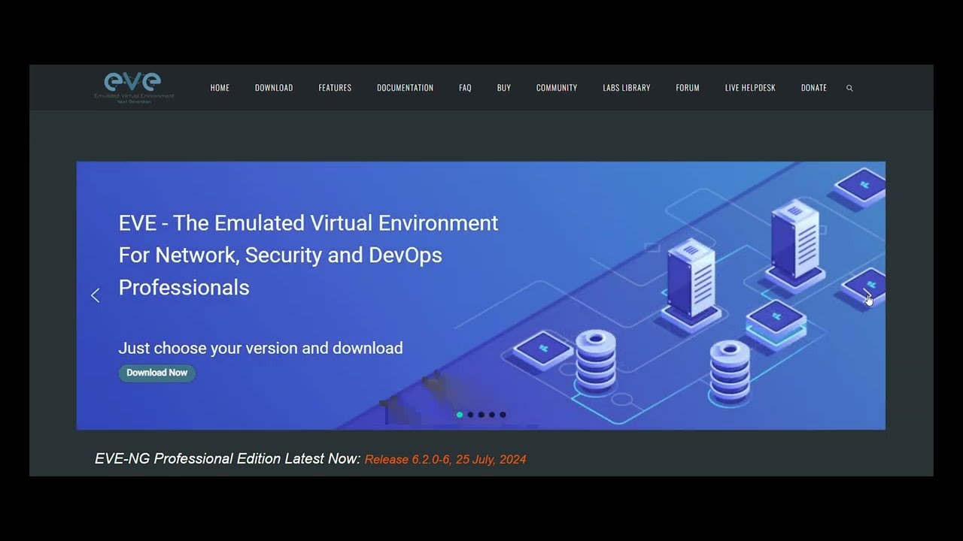This screenshot has height=541, width=963.
Task: Select the third slider pagination dot
Action: coord(481,415)
